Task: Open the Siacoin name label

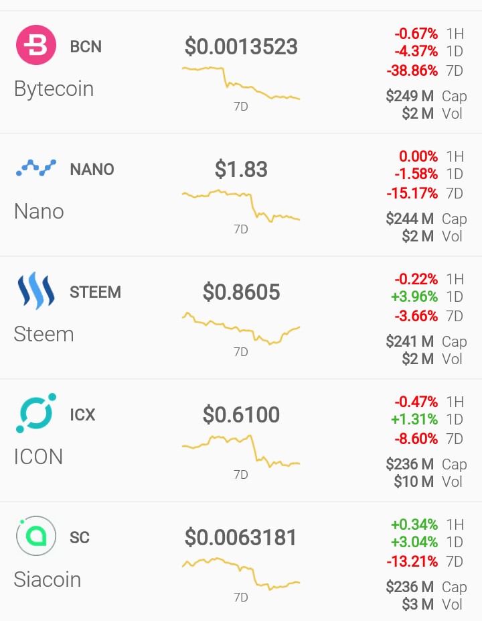Action: [x=48, y=579]
